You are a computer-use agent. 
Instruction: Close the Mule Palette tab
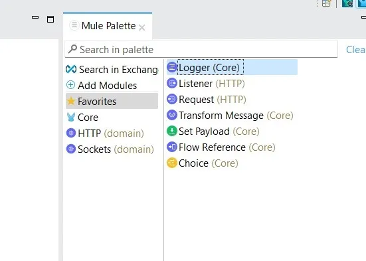point(141,28)
